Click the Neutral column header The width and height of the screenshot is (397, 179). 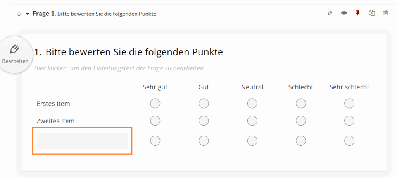pyautogui.click(x=252, y=87)
